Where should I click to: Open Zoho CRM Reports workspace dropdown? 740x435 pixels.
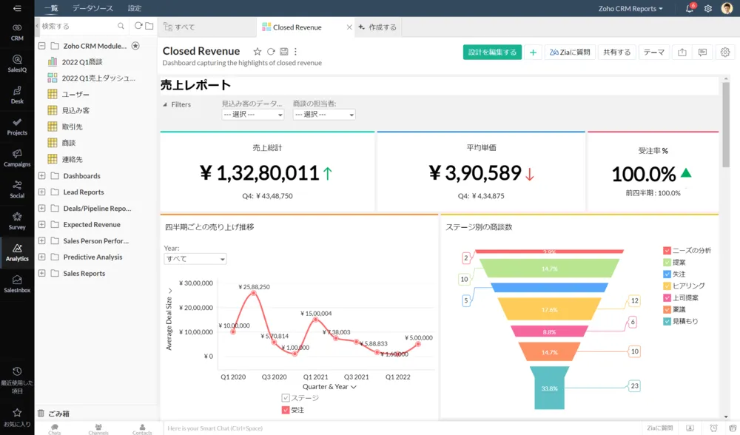[630, 8]
